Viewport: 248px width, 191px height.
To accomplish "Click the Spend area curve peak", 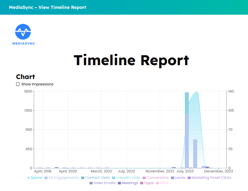I will (197, 92).
